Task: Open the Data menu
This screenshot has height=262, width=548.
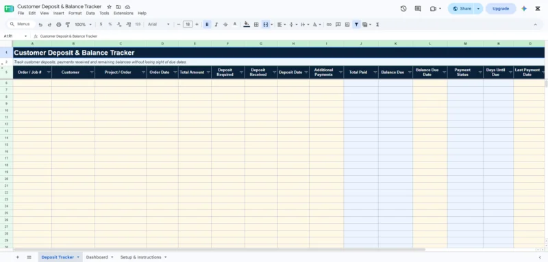Action: (90, 13)
